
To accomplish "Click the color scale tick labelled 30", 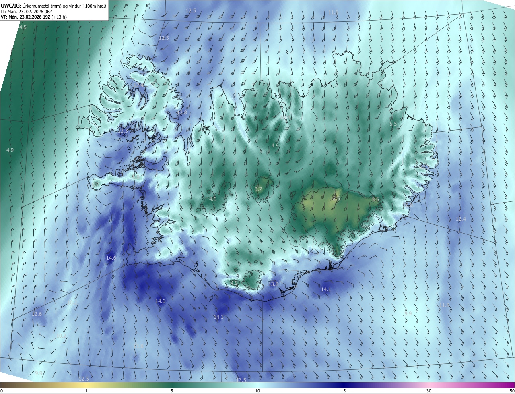I will tap(429, 391).
